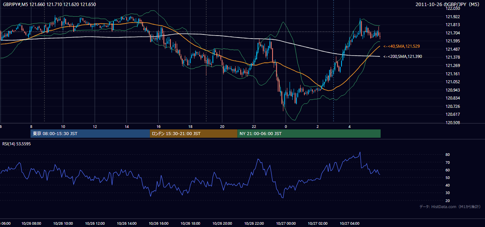
Task: Click the 121.813 price axis label
Action: click(452, 25)
